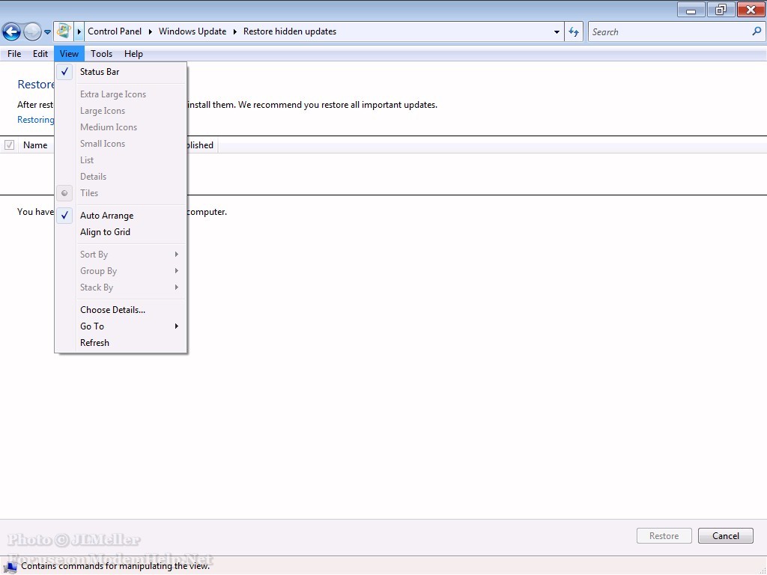The height and width of the screenshot is (575, 767).
Task: Click the address bar refresh icon
Action: click(x=574, y=31)
